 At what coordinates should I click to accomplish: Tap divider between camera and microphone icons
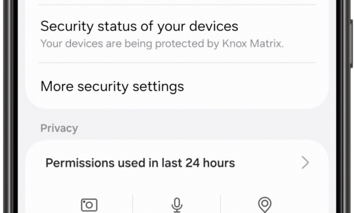pyautogui.click(x=133, y=204)
